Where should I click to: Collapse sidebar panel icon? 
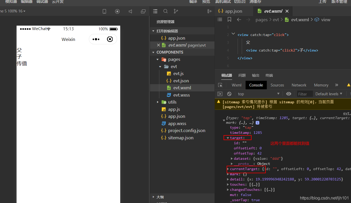pos(210,11)
